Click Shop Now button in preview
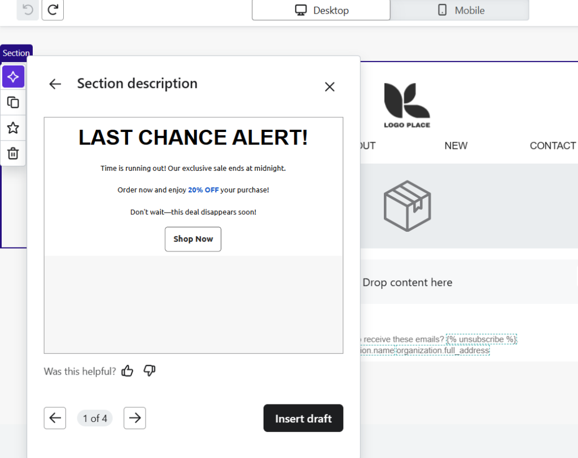The height and width of the screenshot is (458, 578). tap(193, 239)
